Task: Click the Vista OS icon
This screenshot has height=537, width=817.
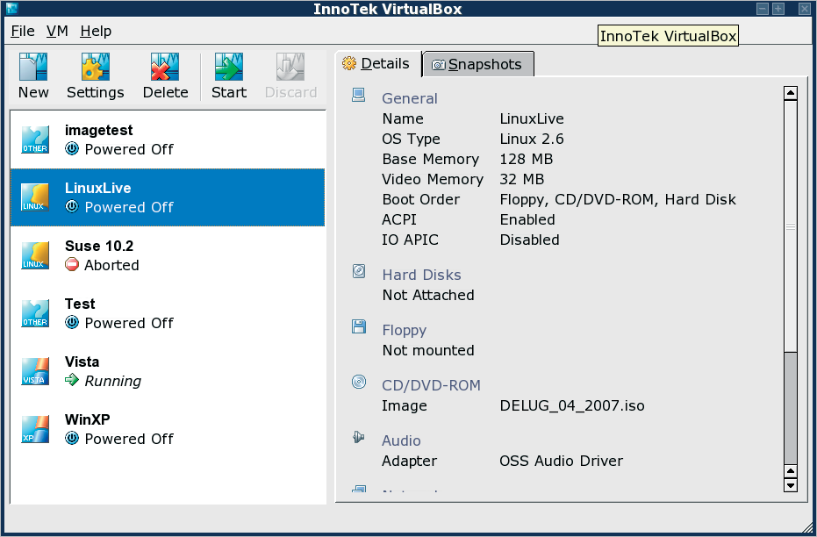Action: tap(35, 371)
